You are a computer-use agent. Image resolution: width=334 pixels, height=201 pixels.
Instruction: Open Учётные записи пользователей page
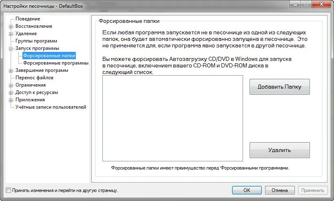(51, 107)
